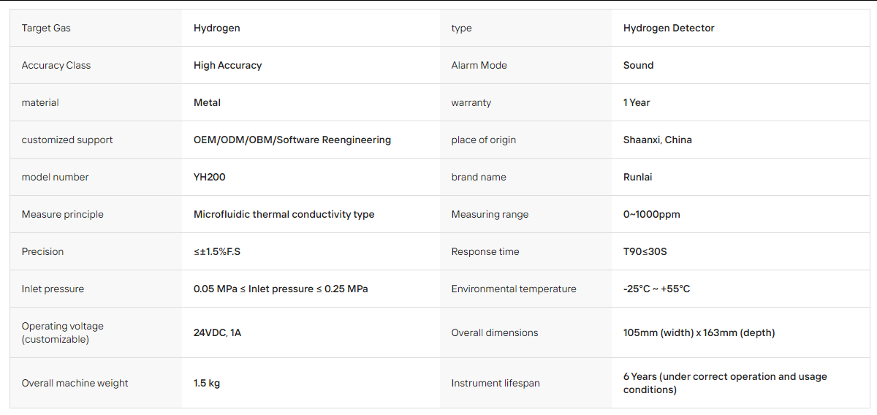Select the '0.05 MPa ≤ Inlet pressure ≤ 0.25 MPa' value
Image resolution: width=877 pixels, height=415 pixels.
click(281, 289)
